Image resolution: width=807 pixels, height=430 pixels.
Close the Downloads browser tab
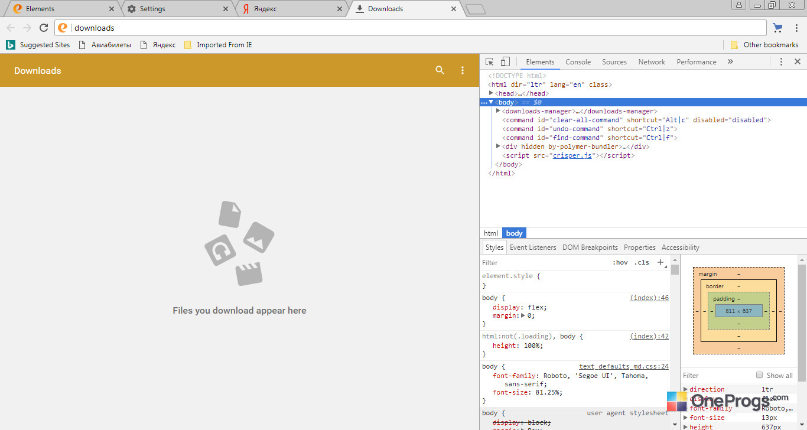(x=453, y=9)
